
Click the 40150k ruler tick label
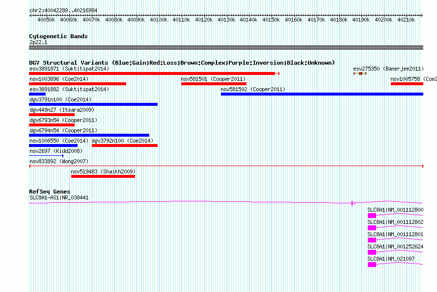(x=271, y=20)
